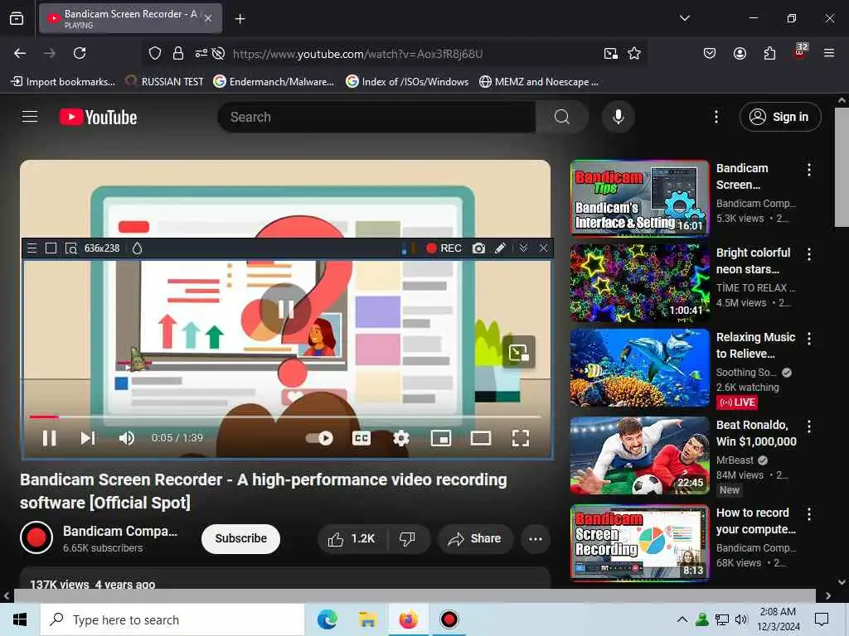This screenshot has width=849, height=636.
Task: Open the Bandicam recorder menu icon
Action: (x=32, y=248)
